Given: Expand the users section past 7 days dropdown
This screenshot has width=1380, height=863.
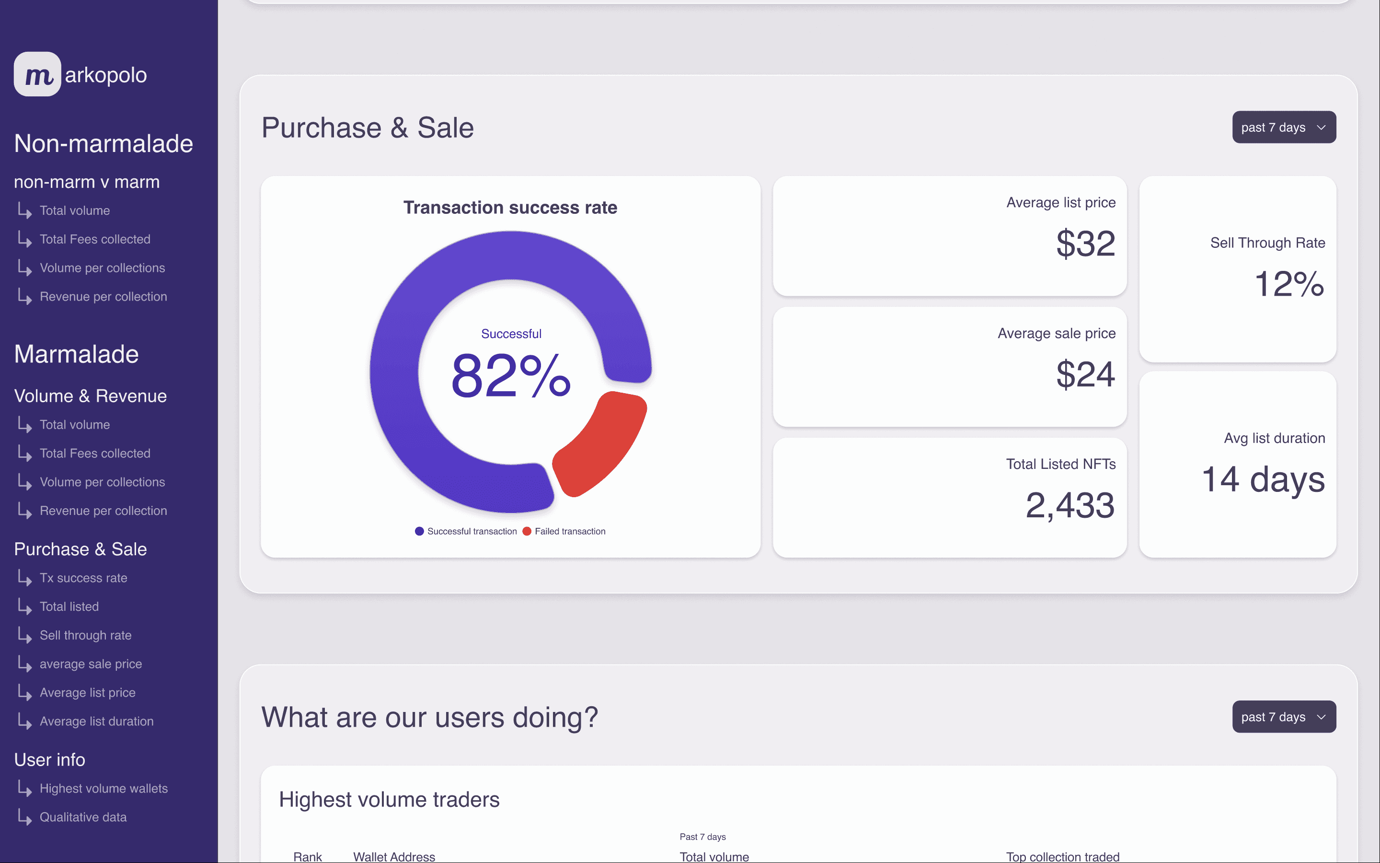Looking at the screenshot, I should tap(1283, 717).
